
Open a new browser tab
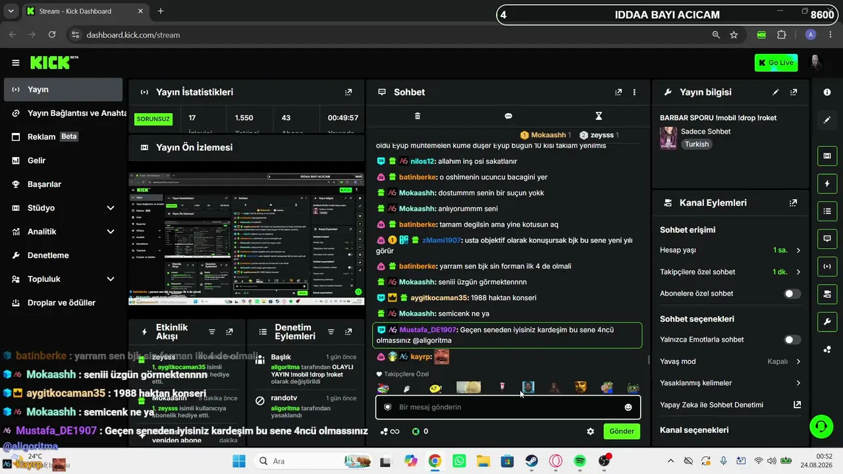click(x=161, y=11)
